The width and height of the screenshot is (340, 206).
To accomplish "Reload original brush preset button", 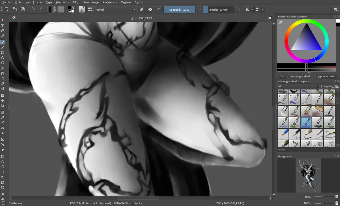I will [x=159, y=10].
